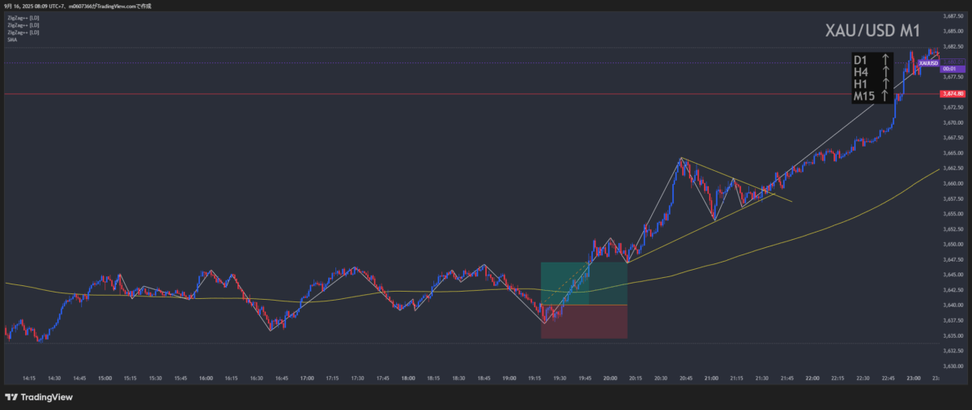Click the D1 up-arrow trend indicator
972x410 pixels.
tap(886, 60)
